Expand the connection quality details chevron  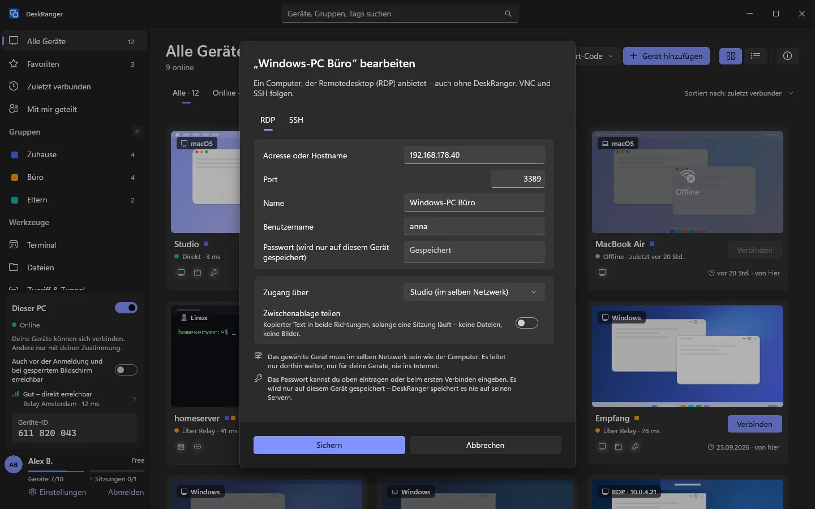coord(135,399)
